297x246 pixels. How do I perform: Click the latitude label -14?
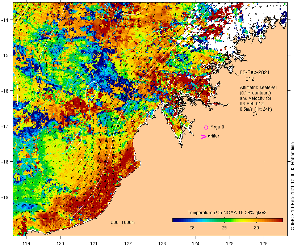click(x=4, y=20)
